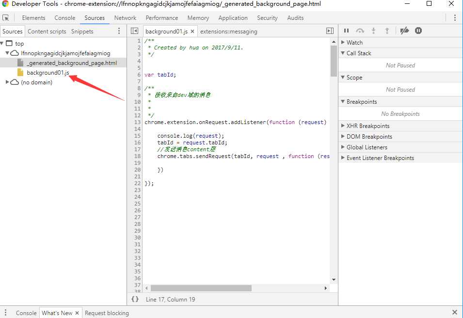Screen dimensions: 463x318
Task: Close the What's New drawer tab
Action: (x=77, y=313)
